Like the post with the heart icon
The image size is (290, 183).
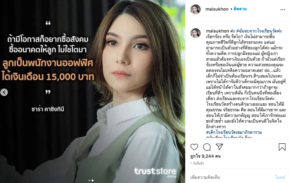[x=194, y=147]
